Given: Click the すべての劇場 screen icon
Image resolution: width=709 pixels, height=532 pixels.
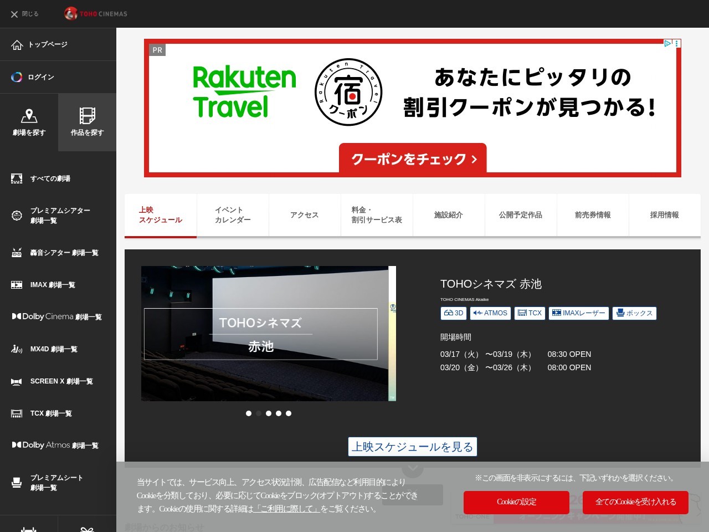Looking at the screenshot, I should (x=17, y=178).
